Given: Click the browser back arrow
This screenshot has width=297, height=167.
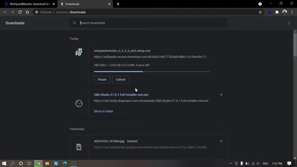Looking at the screenshot, I should coord(5,12).
